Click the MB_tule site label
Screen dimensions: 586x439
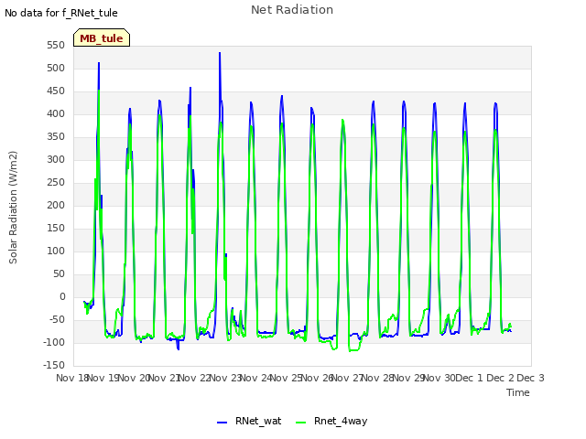102,38
